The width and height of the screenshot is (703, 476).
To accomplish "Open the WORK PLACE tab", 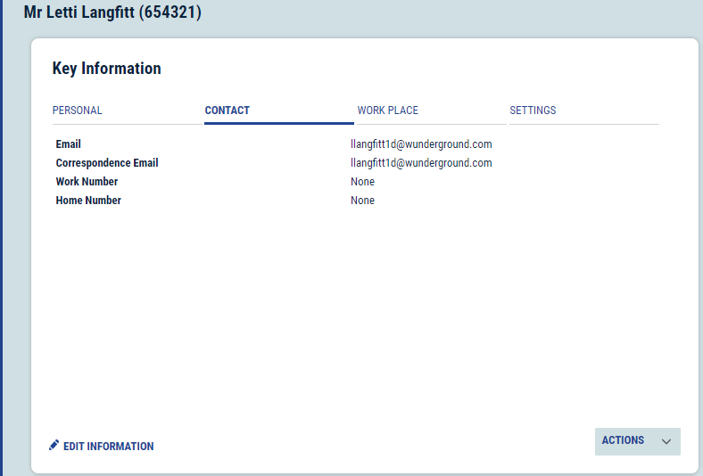I will [x=388, y=111].
